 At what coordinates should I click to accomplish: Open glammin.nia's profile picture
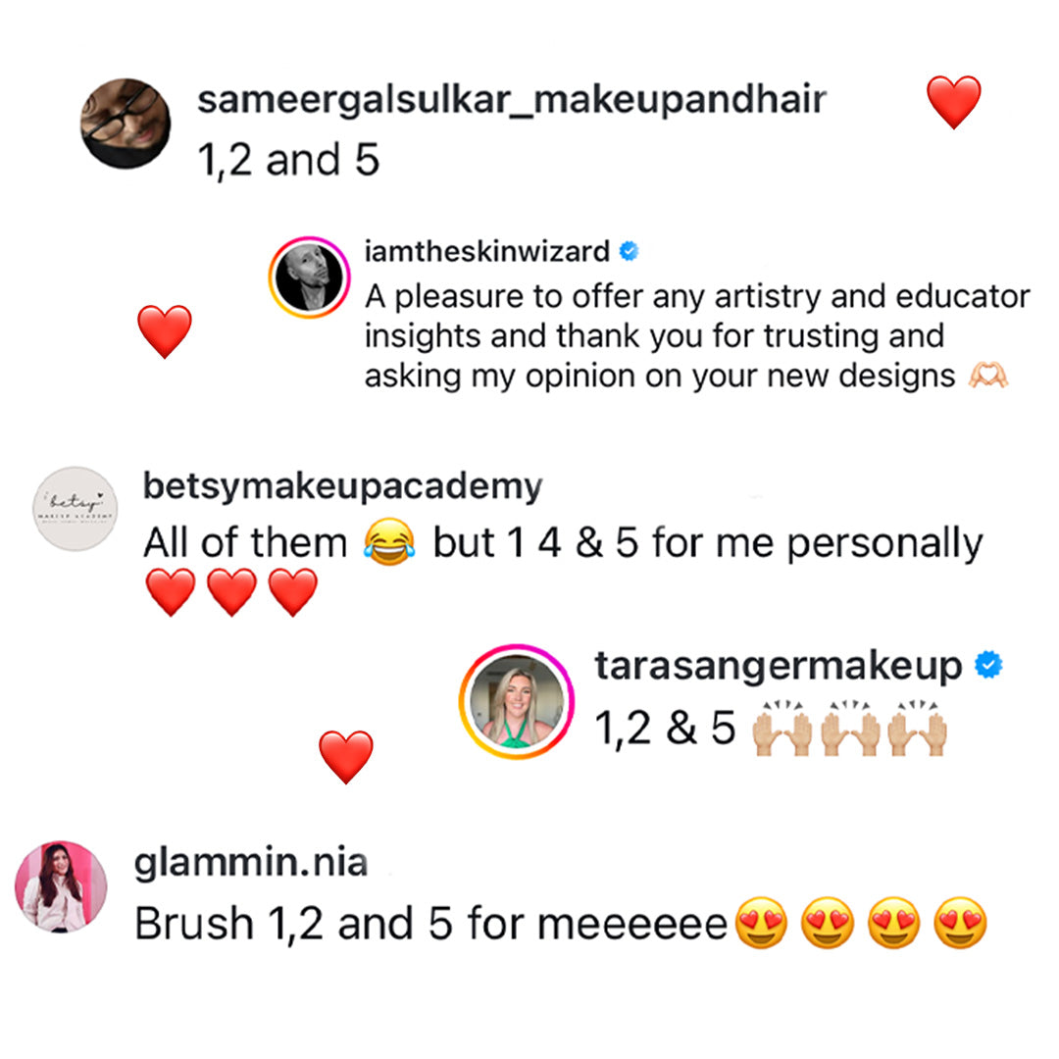point(60,885)
